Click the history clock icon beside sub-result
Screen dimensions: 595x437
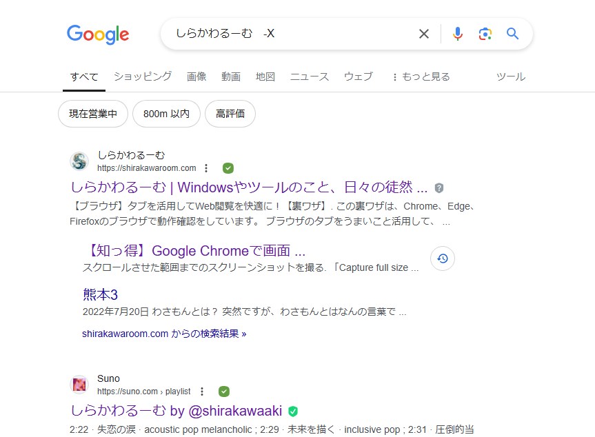point(443,258)
